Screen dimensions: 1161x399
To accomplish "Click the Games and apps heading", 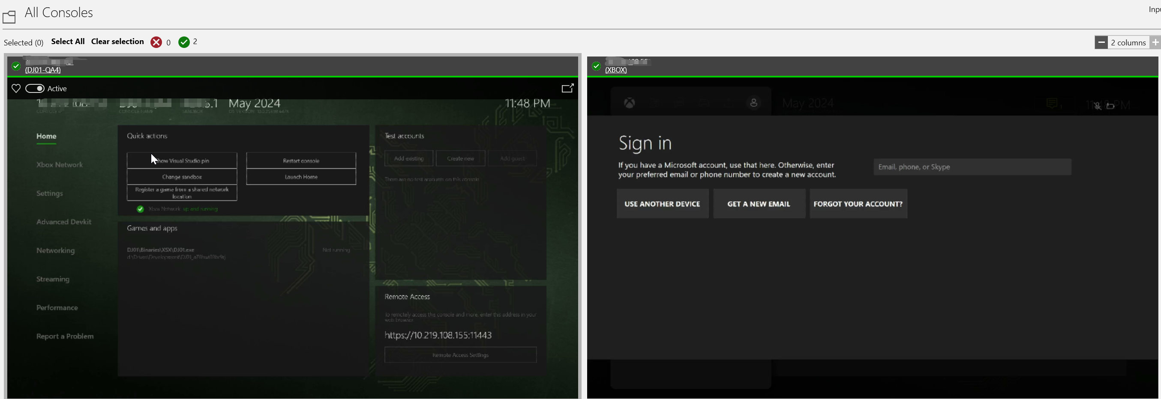I will pos(152,228).
